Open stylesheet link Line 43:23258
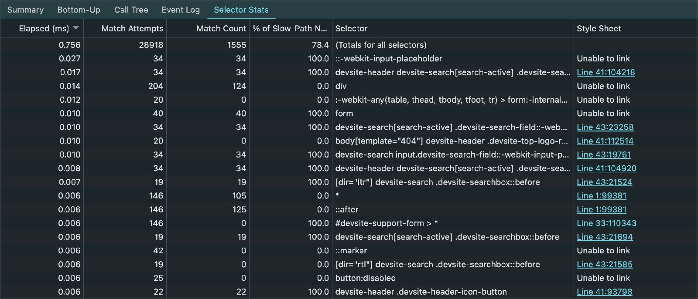Screen dimensions: 698x299 605,127
